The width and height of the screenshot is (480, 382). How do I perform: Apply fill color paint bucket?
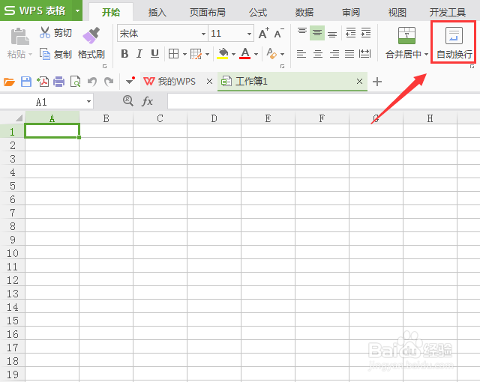coord(223,54)
